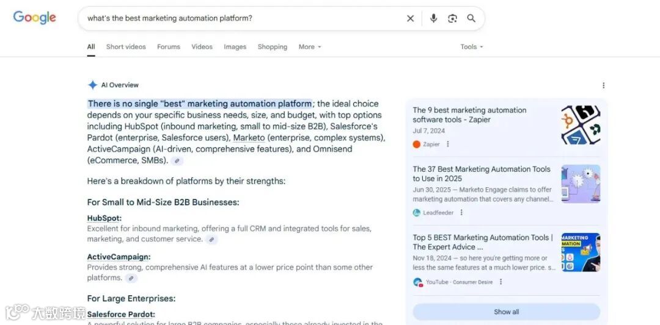The height and width of the screenshot is (325, 660).
Task: Open AI Overview three-dot options menu
Action: point(604,85)
